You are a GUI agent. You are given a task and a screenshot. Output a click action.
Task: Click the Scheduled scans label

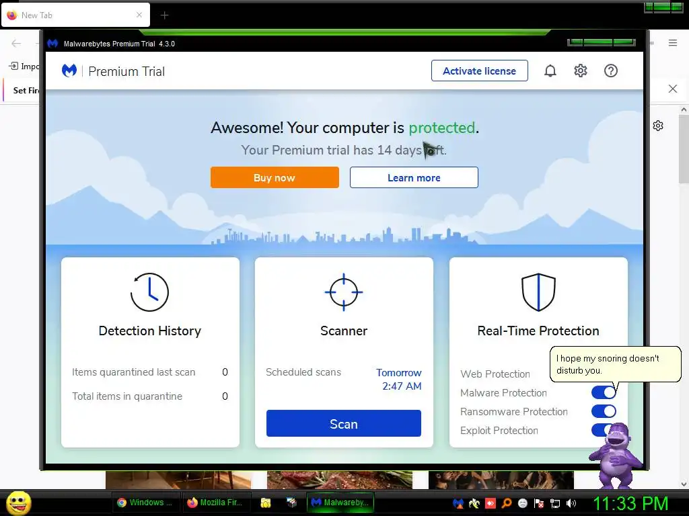303,372
